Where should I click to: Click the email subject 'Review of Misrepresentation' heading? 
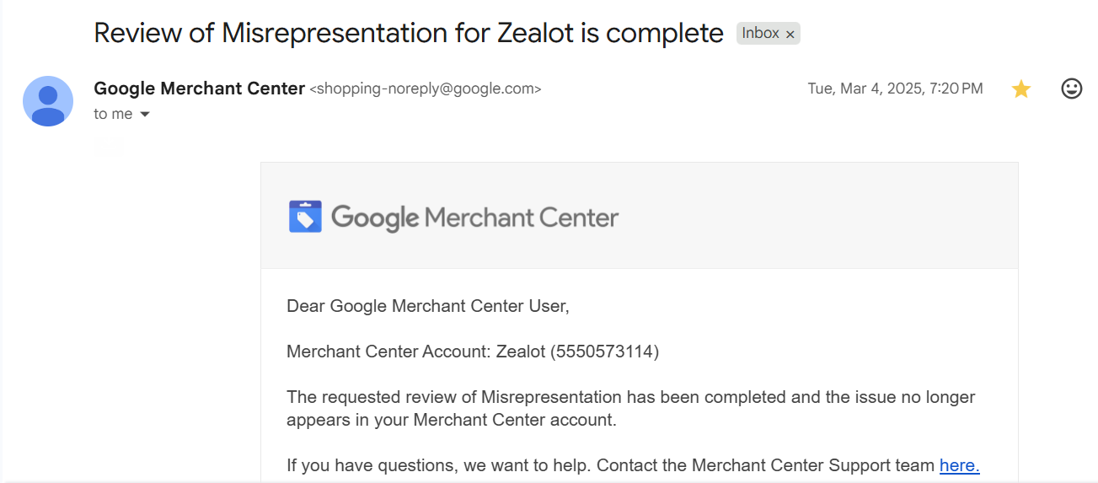coord(409,33)
